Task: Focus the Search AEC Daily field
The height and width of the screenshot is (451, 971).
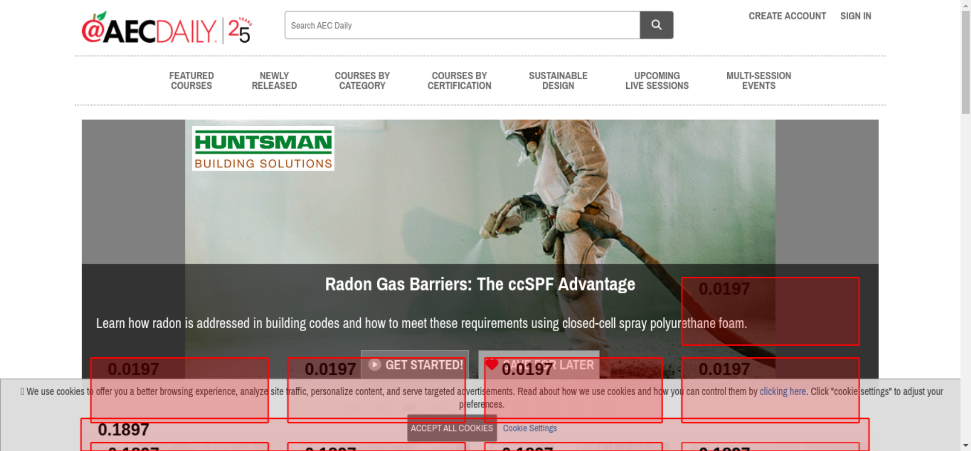Action: click(x=462, y=25)
